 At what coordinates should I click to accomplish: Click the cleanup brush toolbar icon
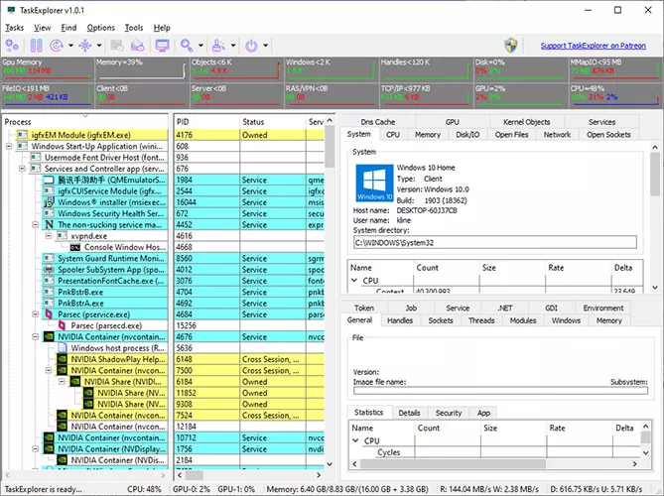click(218, 46)
